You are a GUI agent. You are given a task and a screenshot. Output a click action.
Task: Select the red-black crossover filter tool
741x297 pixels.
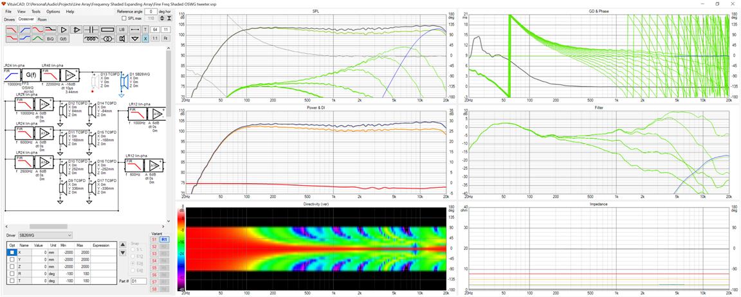pos(51,30)
